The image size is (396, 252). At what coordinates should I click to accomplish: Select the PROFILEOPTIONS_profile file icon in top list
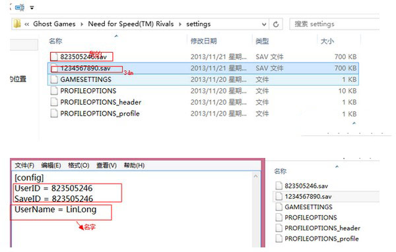[x=54, y=114]
